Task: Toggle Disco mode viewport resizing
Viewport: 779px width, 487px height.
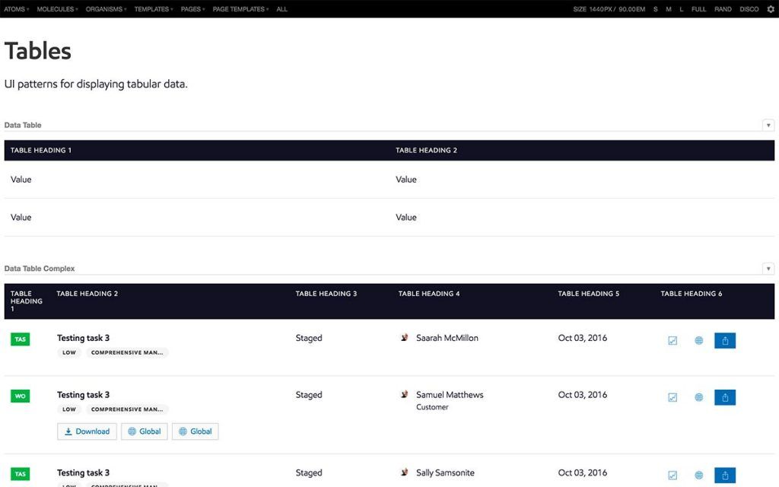Action: point(749,9)
